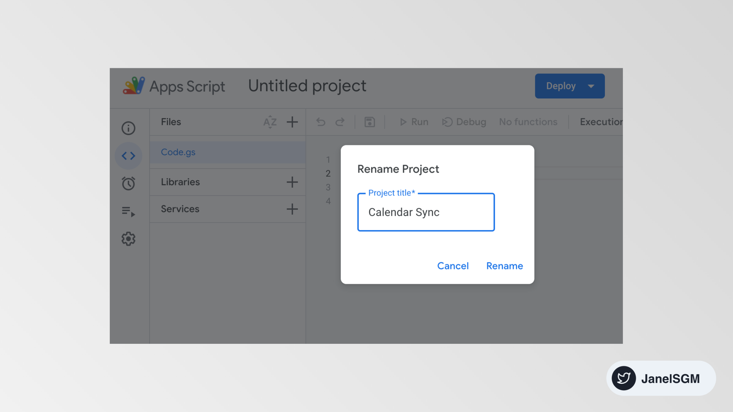Cancel the Rename Project dialog
Image resolution: width=733 pixels, height=412 pixels.
453,266
